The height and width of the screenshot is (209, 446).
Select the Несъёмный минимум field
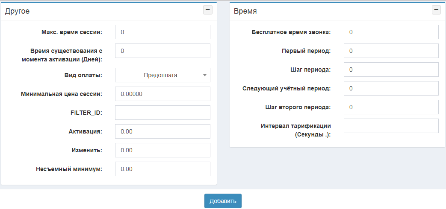162,169
